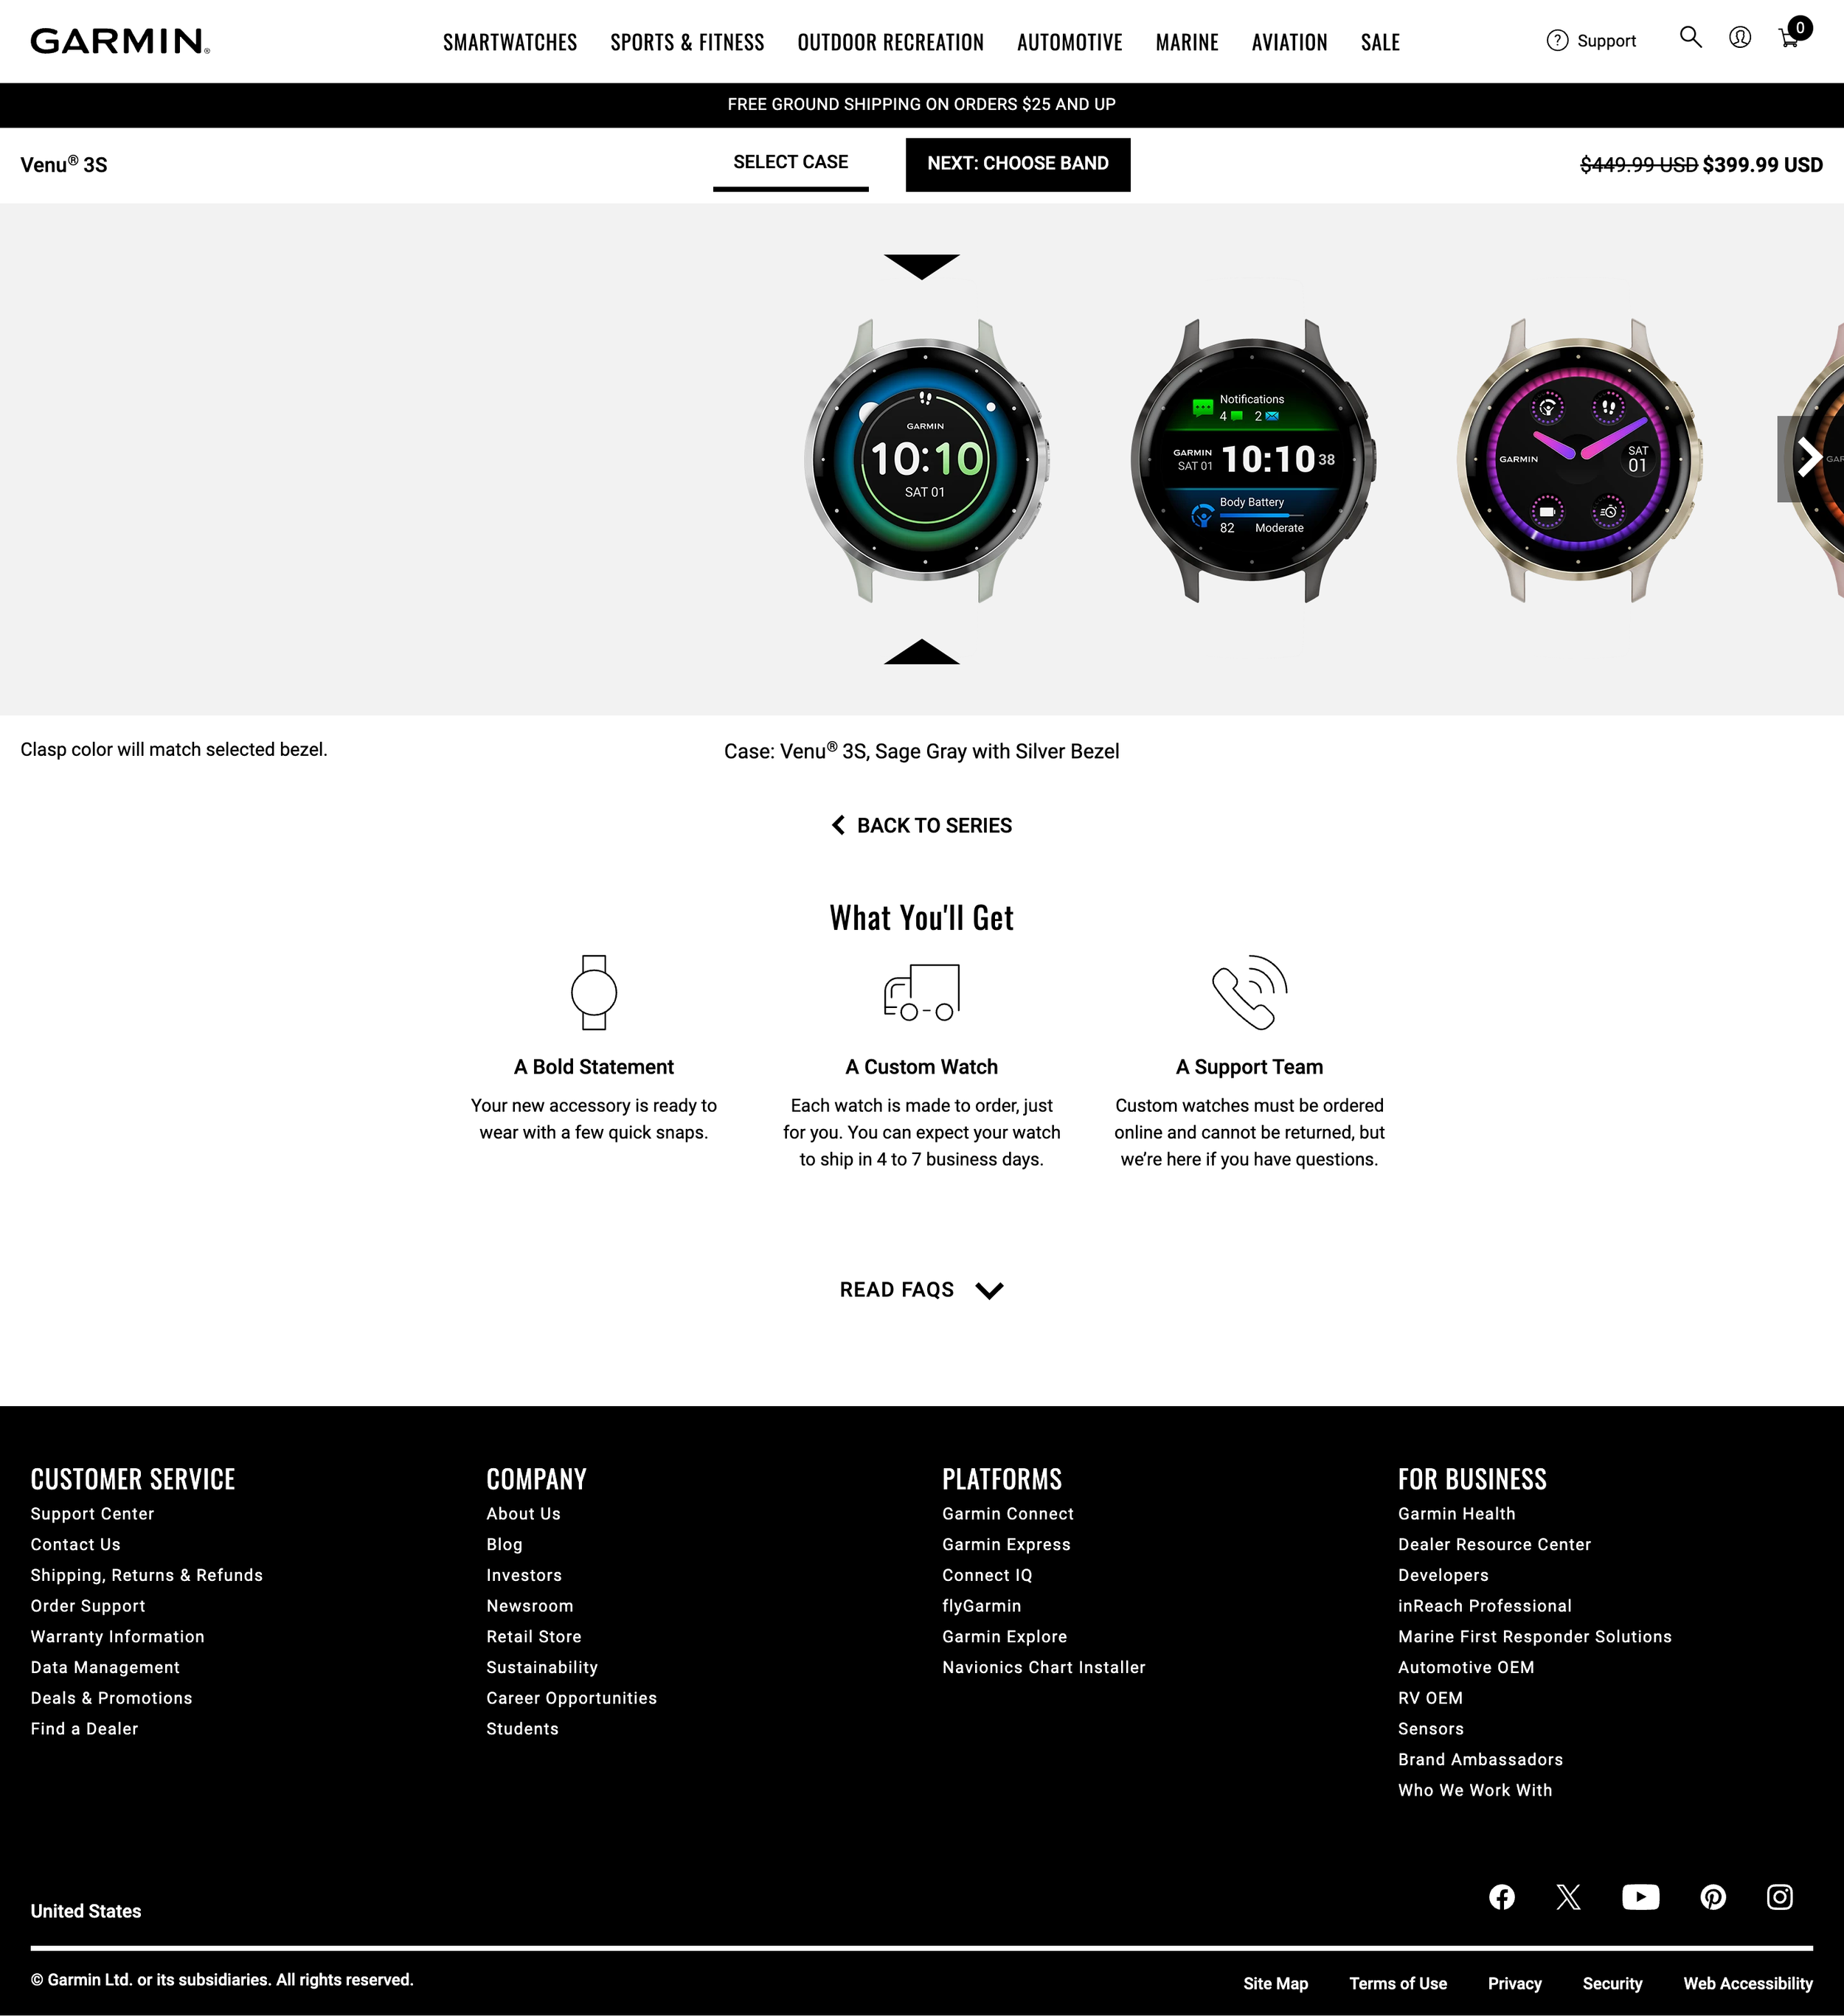
Task: Open Garmin's X social icon
Action: click(1569, 1897)
